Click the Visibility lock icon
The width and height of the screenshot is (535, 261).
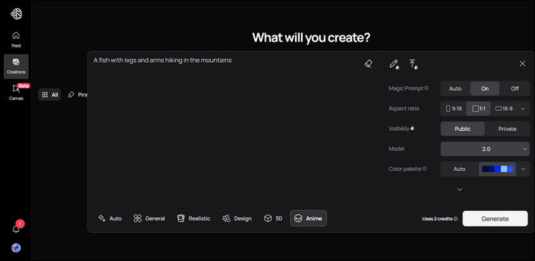click(412, 128)
